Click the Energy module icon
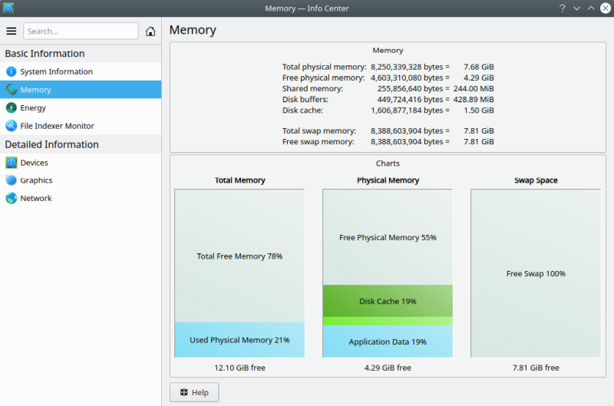 pyautogui.click(x=11, y=108)
